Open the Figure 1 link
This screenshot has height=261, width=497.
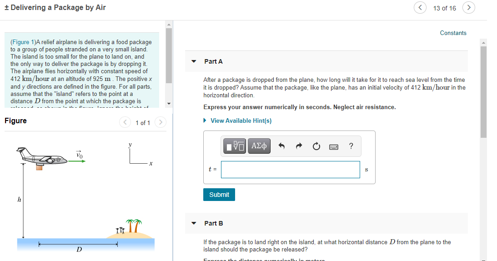point(23,42)
